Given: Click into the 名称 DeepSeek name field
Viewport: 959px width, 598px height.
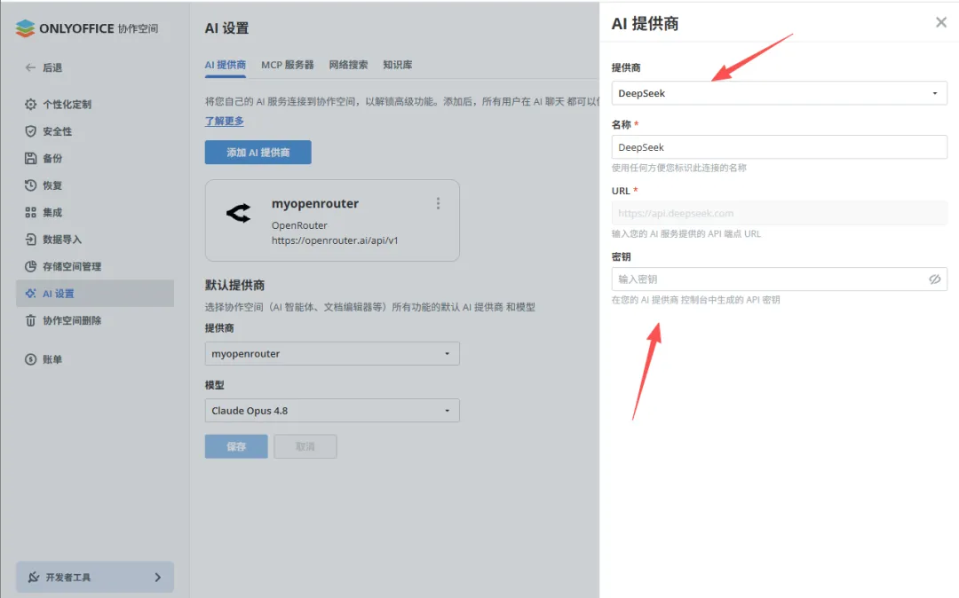Looking at the screenshot, I should (780, 147).
